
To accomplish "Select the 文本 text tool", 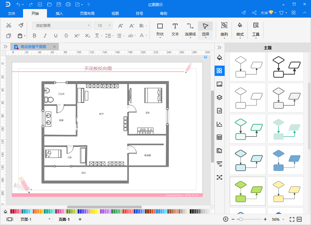I will (175, 30).
